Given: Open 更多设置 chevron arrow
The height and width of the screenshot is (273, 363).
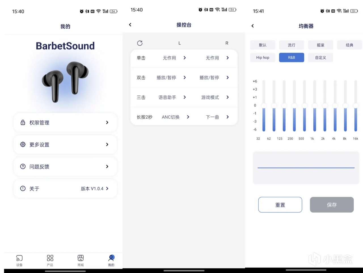Looking at the screenshot, I should point(107,145).
